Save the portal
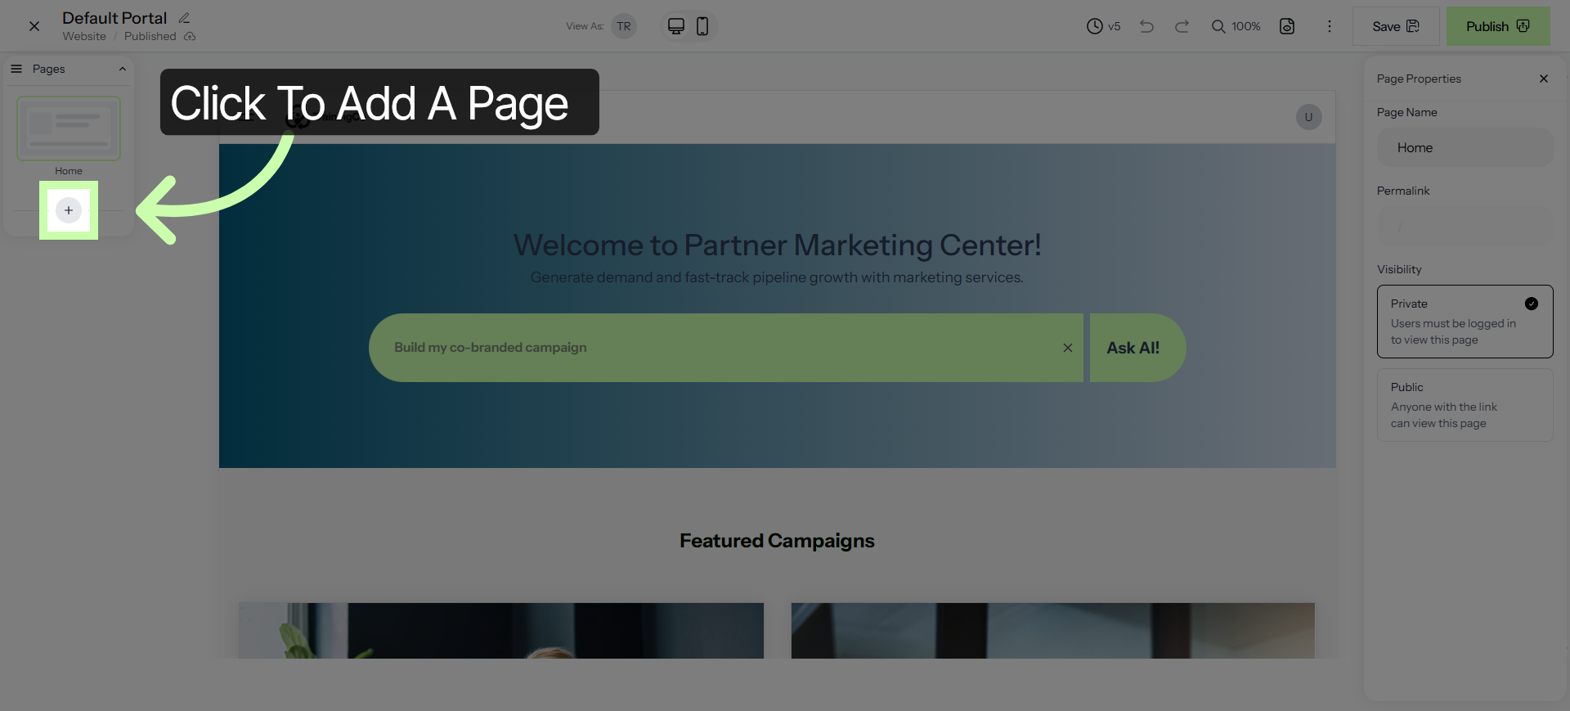This screenshot has height=711, width=1570. (1396, 26)
